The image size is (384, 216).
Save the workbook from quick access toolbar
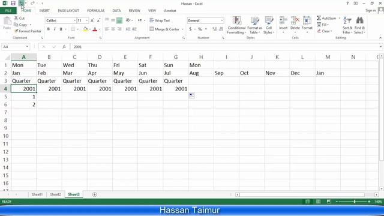[x=13, y=3]
